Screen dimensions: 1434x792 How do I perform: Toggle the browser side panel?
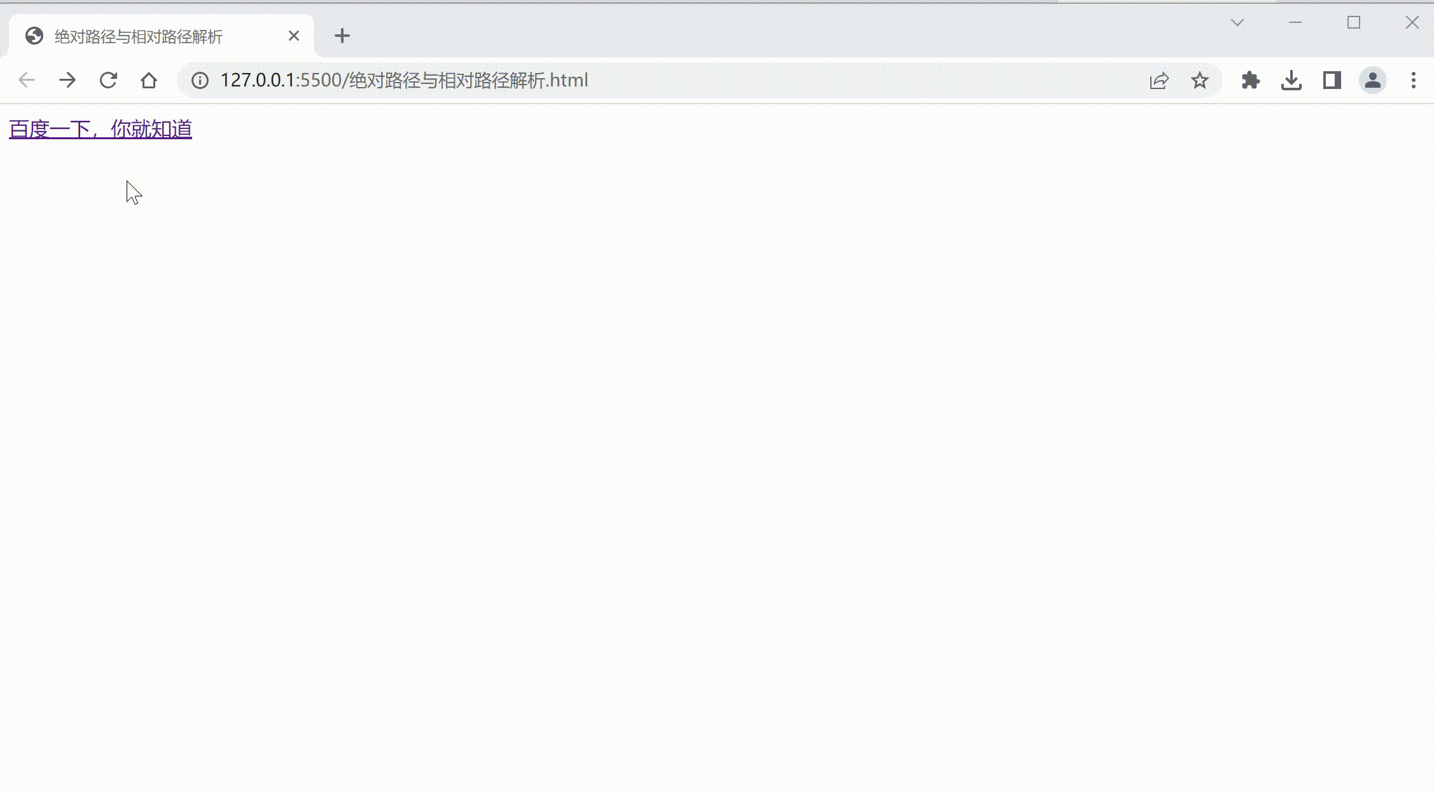(x=1332, y=80)
